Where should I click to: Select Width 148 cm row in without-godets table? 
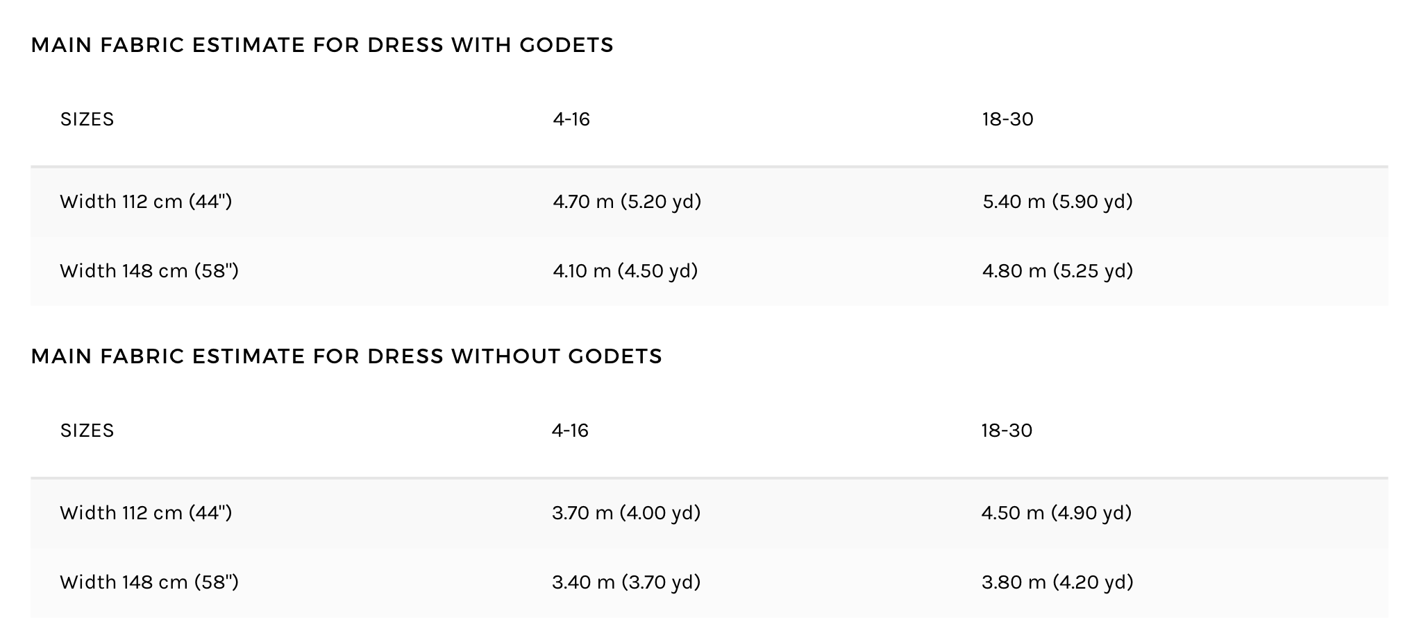149,582
